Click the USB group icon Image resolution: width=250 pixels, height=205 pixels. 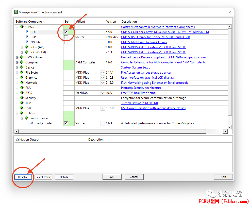click(x=22, y=108)
